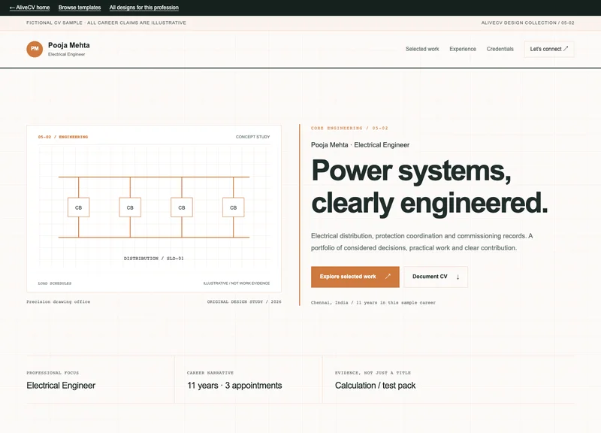Click 'ILLUSTRATIVE / NOT WORK EVIDENCE' text
Image resolution: width=601 pixels, height=433 pixels.
coord(237,283)
